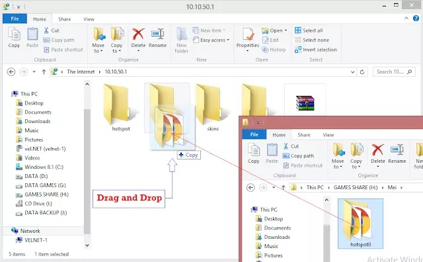Switch to Home tab in 10.10.50.1 window
423x262 pixels.
tap(40, 19)
